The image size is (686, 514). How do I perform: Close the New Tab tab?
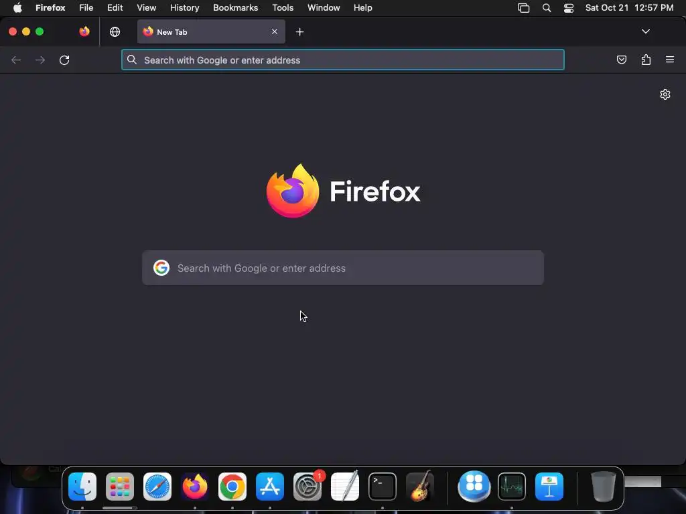pos(274,31)
